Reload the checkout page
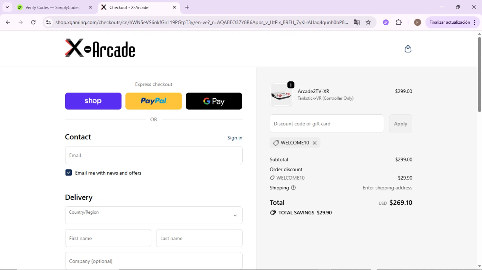 (33, 22)
